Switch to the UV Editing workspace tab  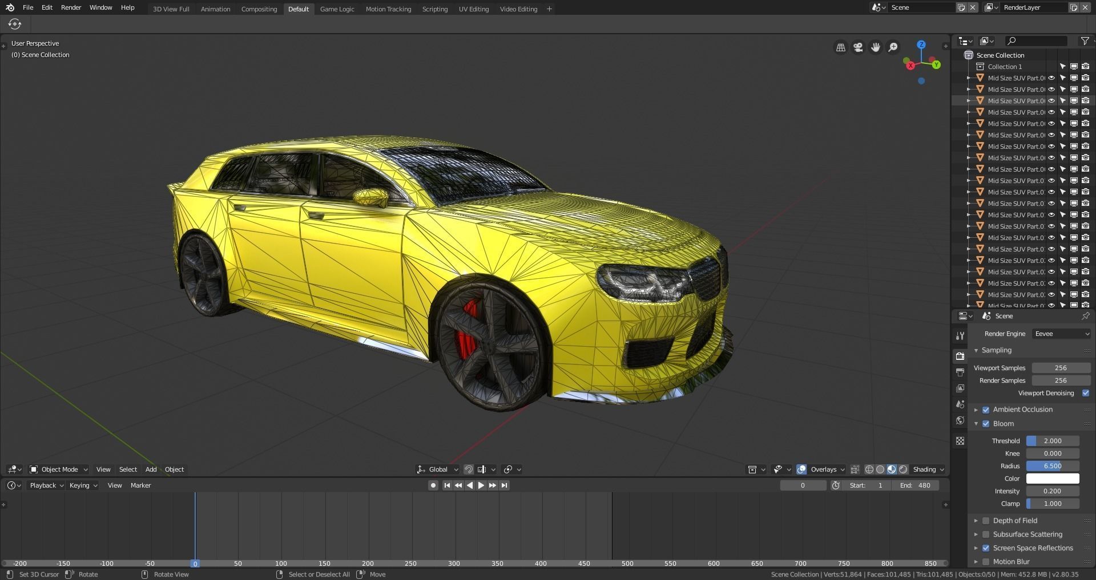[474, 9]
